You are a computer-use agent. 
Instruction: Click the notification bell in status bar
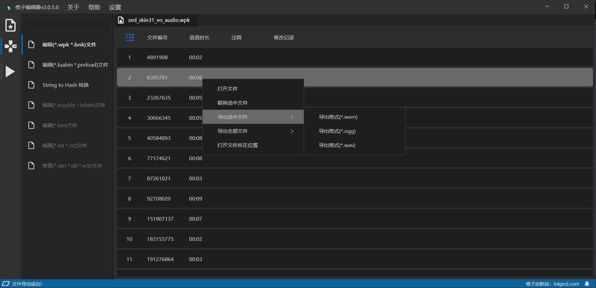[x=587, y=284]
